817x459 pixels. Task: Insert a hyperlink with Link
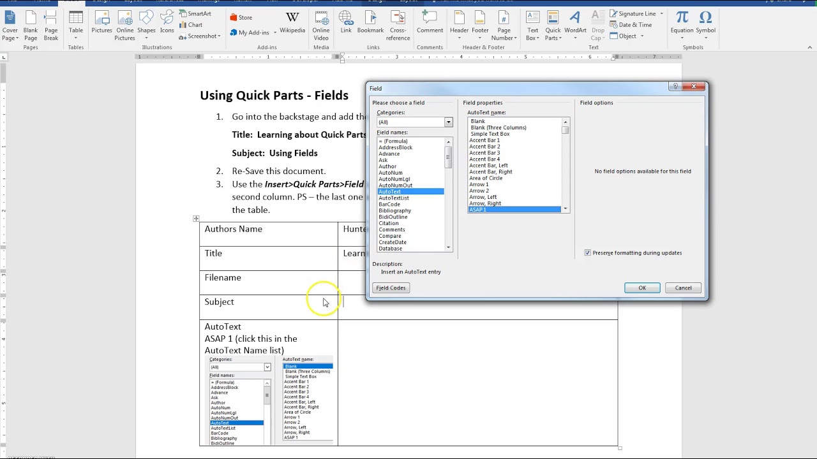click(x=346, y=23)
